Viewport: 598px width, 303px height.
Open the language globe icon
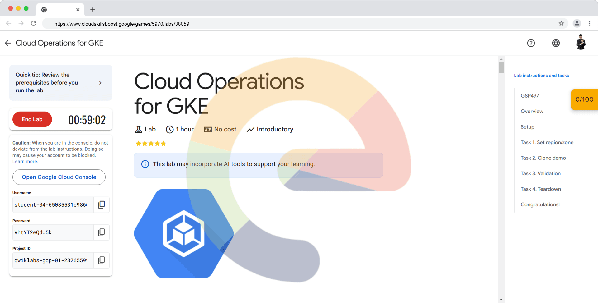[556, 43]
